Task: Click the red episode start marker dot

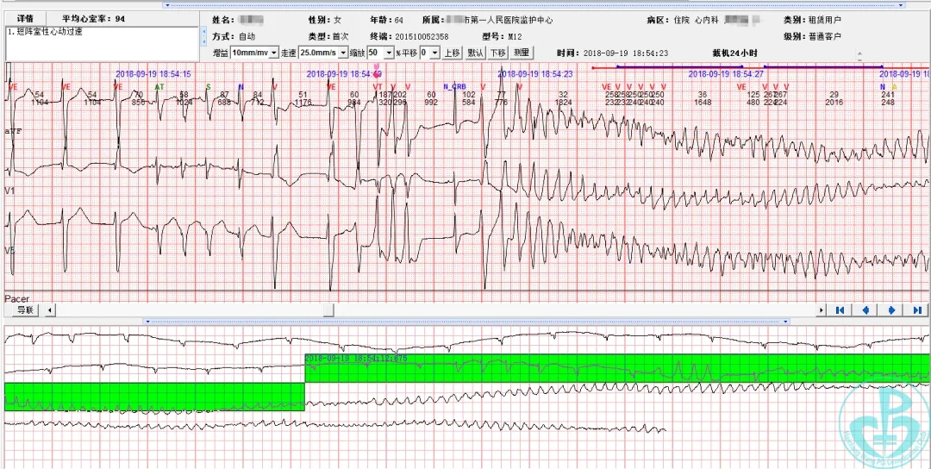Action: point(593,68)
